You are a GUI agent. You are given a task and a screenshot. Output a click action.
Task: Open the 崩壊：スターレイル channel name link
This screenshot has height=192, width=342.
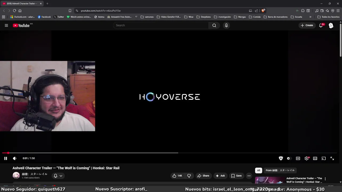point(34,174)
